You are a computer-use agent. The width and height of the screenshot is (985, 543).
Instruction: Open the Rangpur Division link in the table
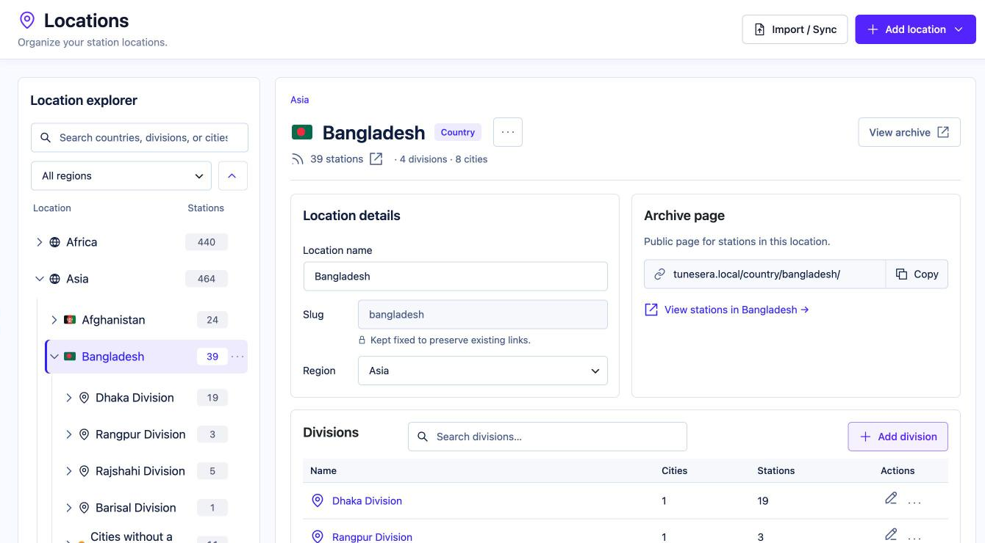372,537
